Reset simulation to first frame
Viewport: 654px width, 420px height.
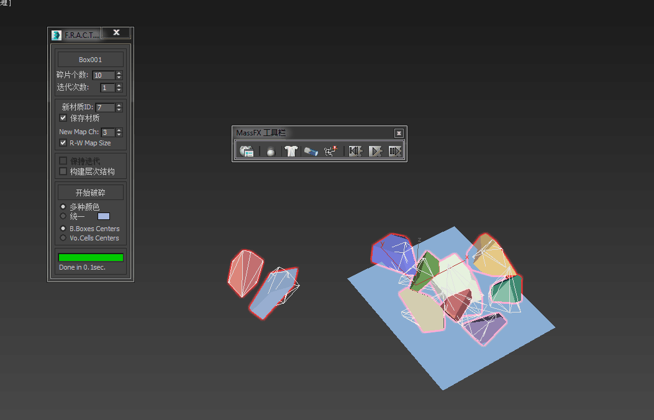click(x=355, y=151)
